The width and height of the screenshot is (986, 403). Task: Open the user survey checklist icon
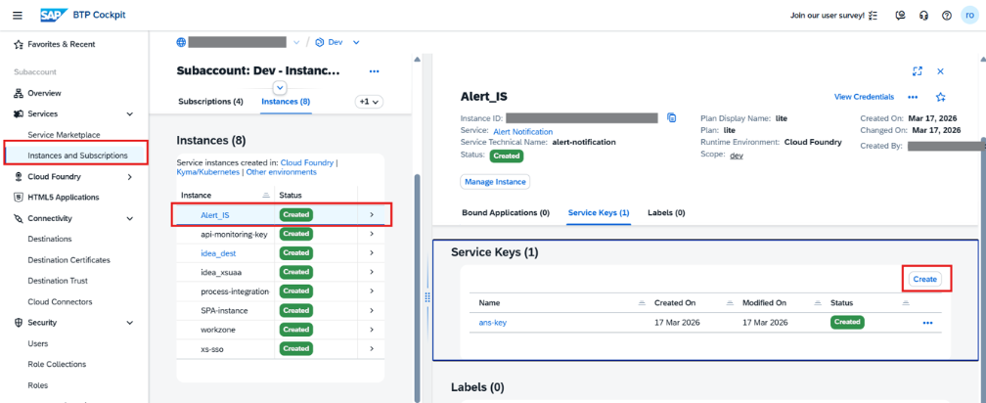coord(873,16)
